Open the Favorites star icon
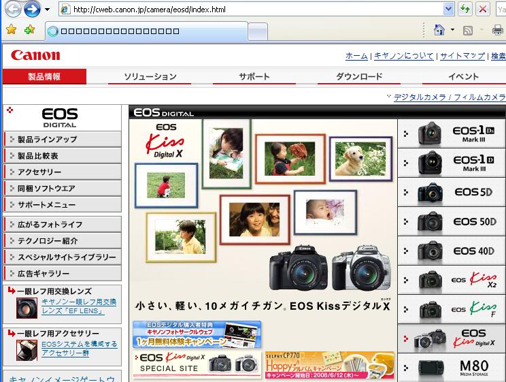 [x=12, y=30]
